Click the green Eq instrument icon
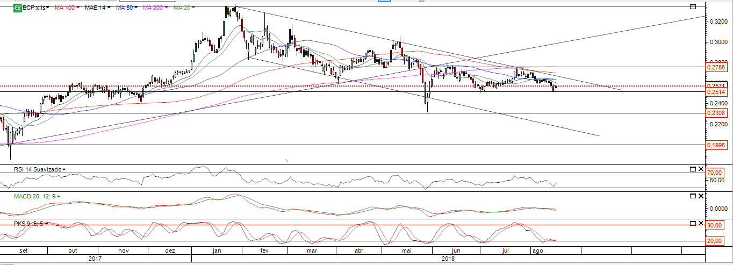 (18, 8)
